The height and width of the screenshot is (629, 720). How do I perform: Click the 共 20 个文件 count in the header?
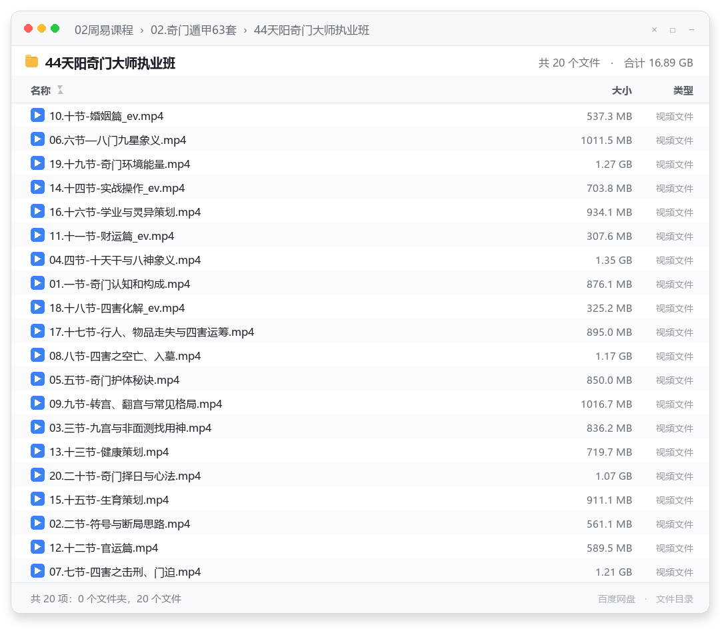[x=569, y=63]
